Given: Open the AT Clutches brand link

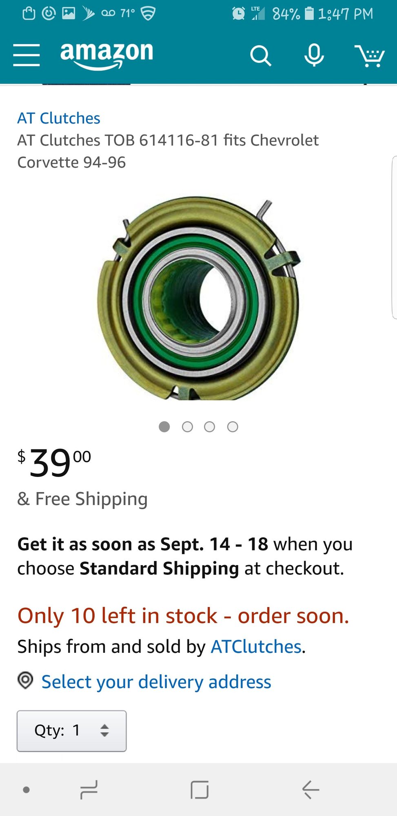Looking at the screenshot, I should click(x=59, y=118).
